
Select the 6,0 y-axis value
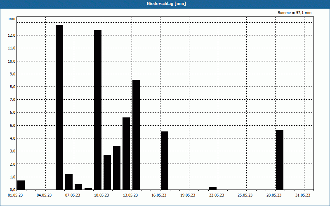(x=13, y=112)
